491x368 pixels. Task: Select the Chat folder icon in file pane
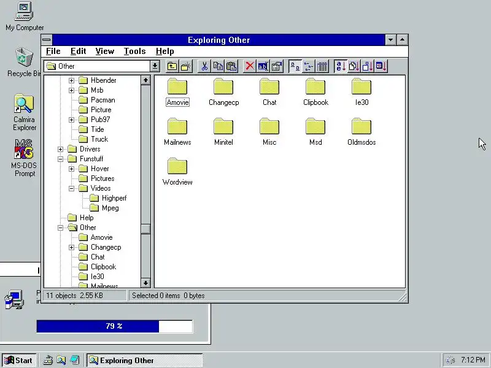pyautogui.click(x=269, y=86)
